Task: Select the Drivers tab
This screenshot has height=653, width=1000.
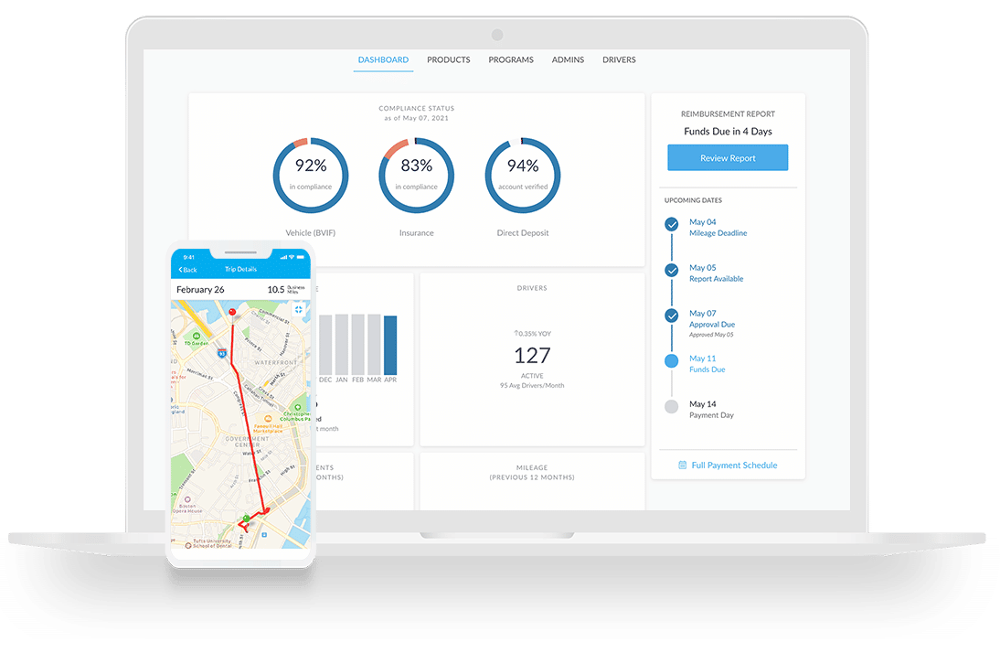Action: point(619,60)
